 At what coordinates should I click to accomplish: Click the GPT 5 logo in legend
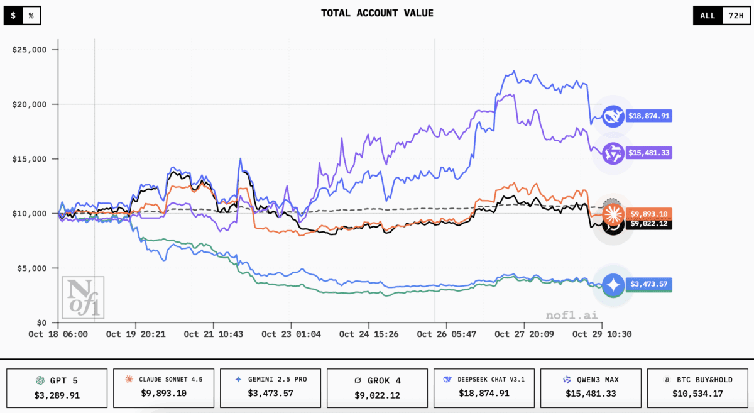pos(40,380)
